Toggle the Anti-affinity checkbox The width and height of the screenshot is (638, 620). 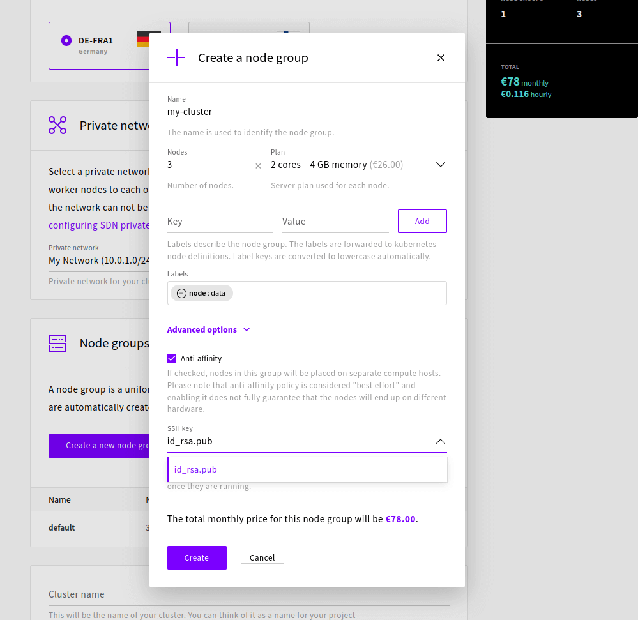[172, 358]
